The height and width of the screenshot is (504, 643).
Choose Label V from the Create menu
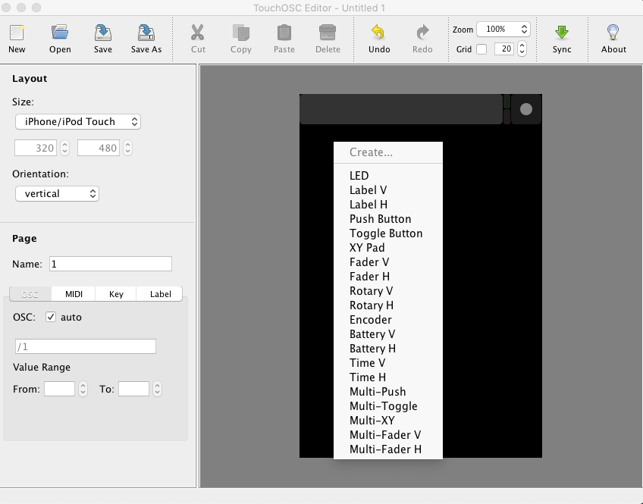coord(388,189)
